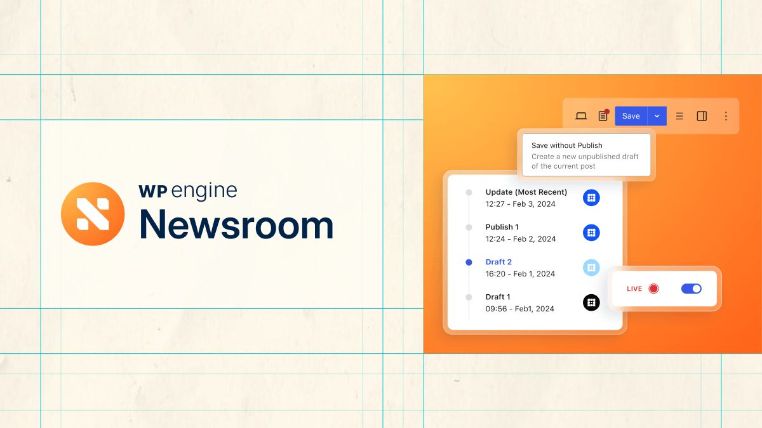Click blue icon beside Update (Most Recent)
This screenshot has width=762, height=428.
pyautogui.click(x=591, y=198)
